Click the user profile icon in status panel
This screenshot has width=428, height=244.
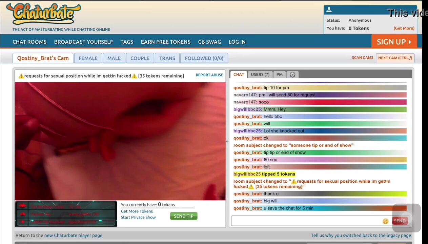pos(329,10)
